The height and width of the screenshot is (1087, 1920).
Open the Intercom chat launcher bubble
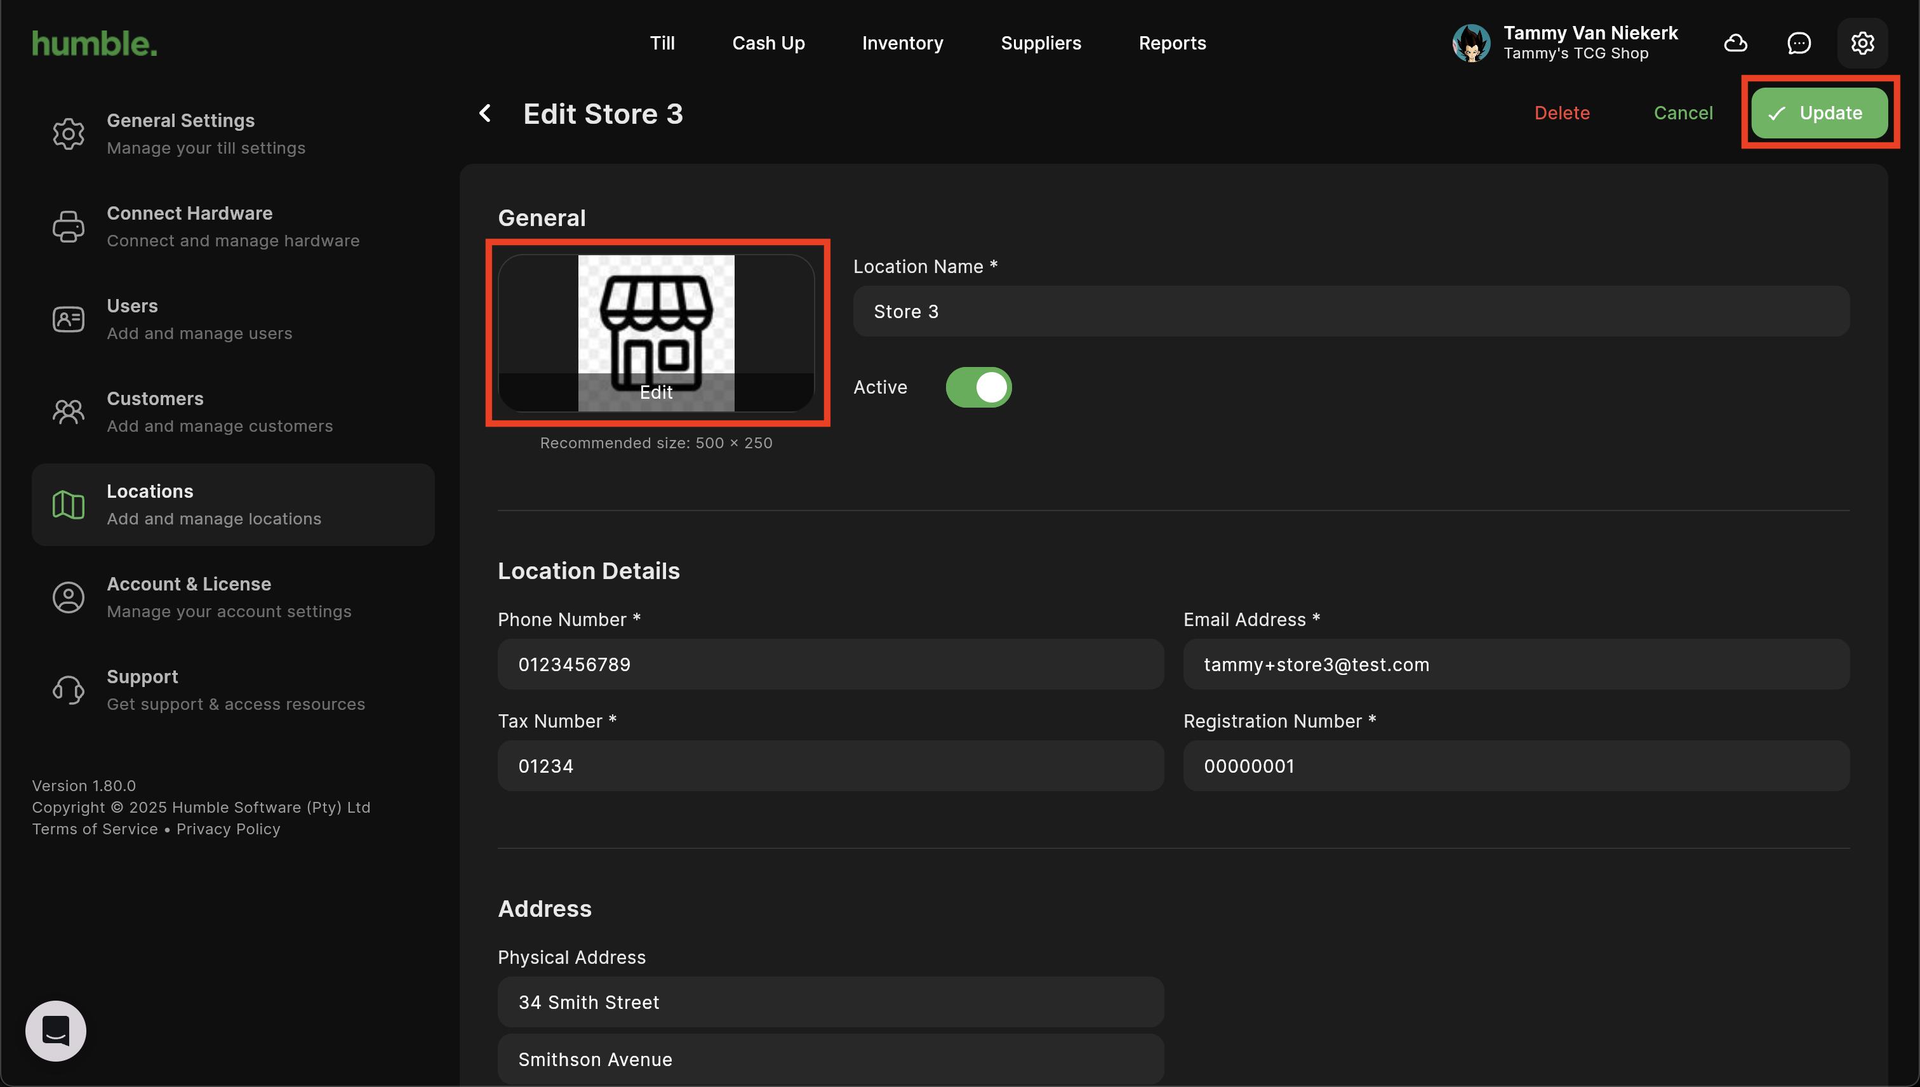[56, 1031]
